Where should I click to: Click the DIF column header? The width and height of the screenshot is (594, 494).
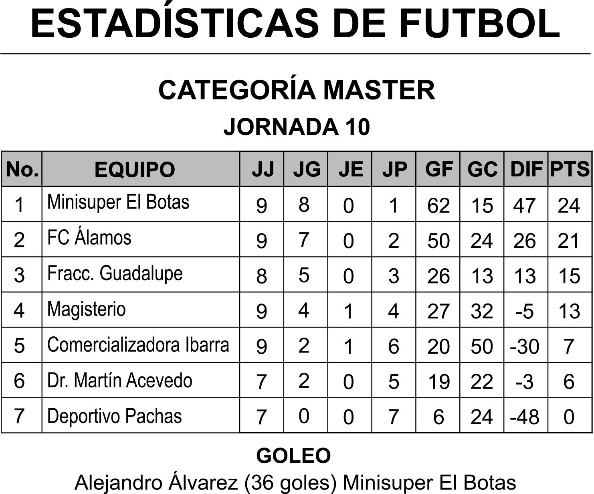[x=525, y=169]
